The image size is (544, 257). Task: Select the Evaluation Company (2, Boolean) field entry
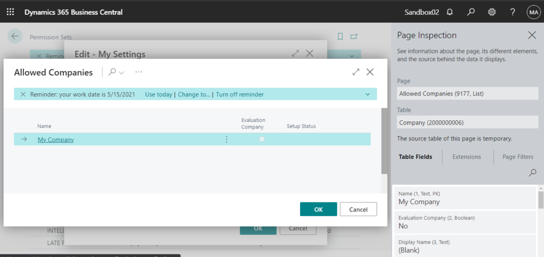pyautogui.click(x=465, y=222)
